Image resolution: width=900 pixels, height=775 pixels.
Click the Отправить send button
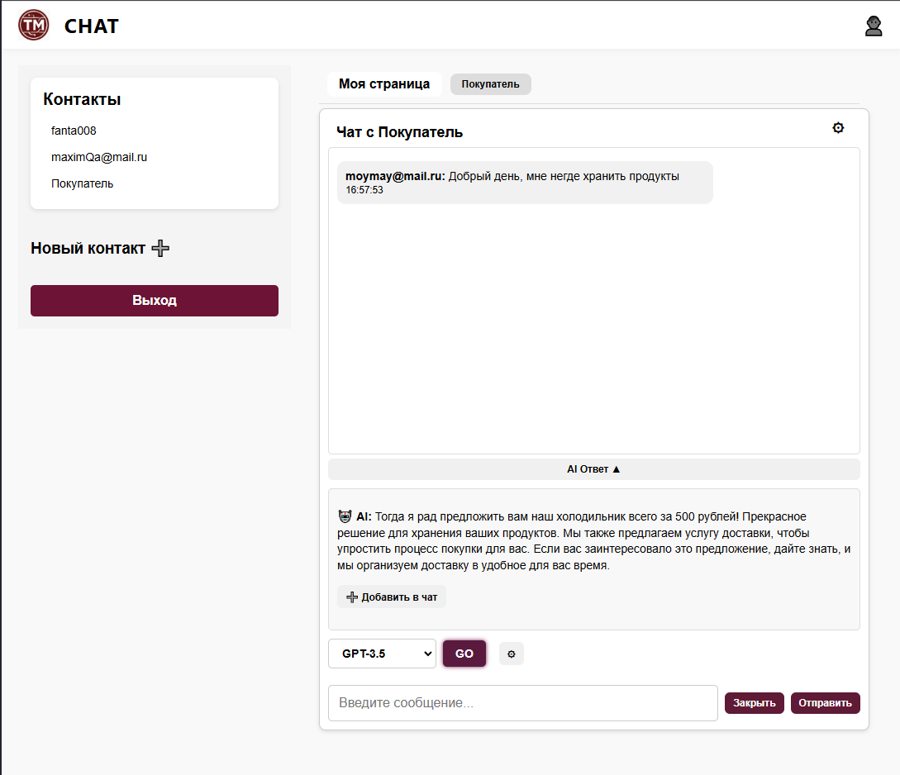pos(825,703)
